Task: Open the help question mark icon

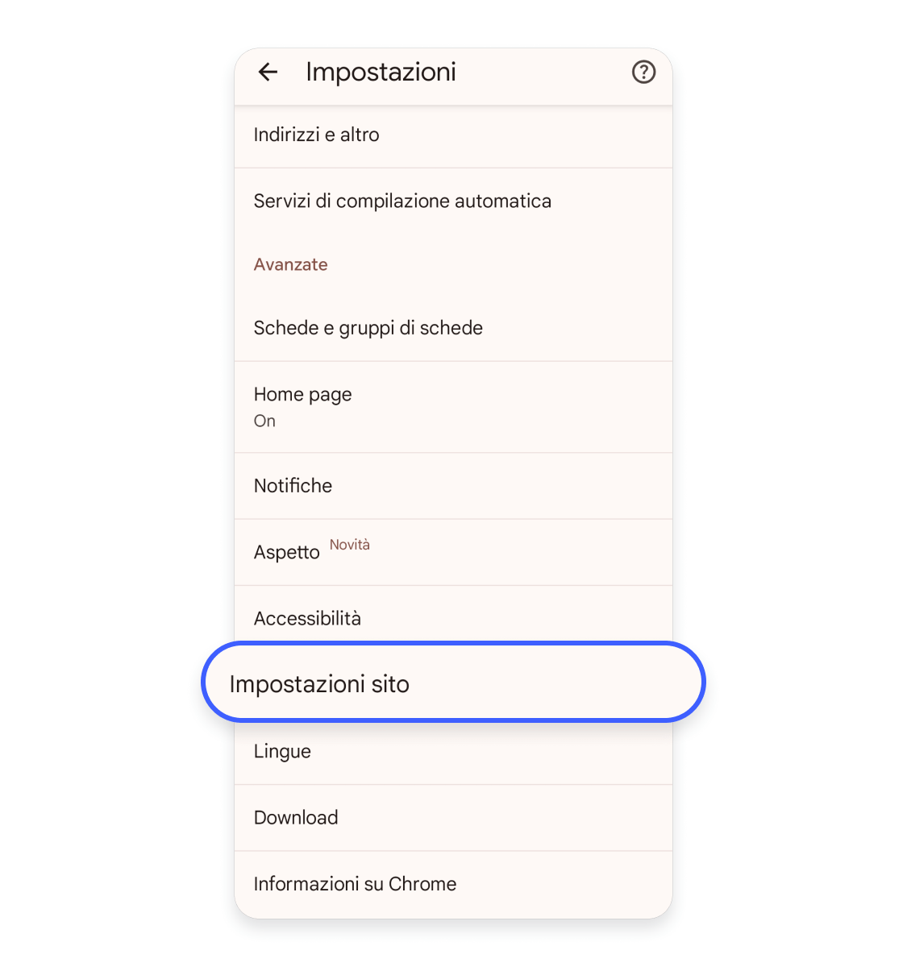Action: coord(643,73)
